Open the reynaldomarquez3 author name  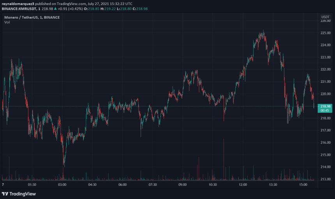coord(18,3)
